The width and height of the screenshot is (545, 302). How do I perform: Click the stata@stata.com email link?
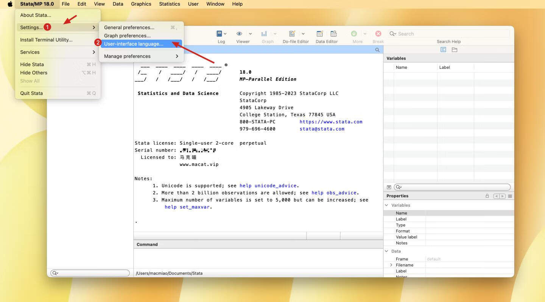(322, 129)
